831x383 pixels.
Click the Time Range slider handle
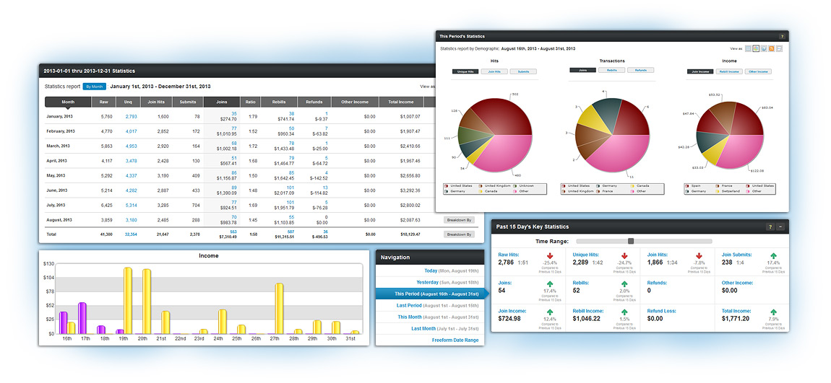coord(631,241)
